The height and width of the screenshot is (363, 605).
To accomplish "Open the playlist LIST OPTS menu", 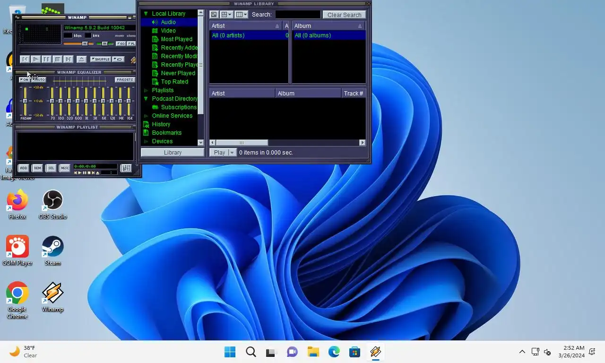I will coord(126,168).
